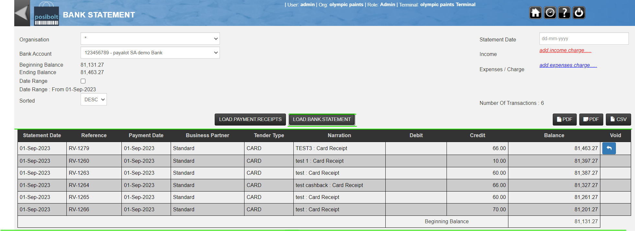Viewport: 635px width, 231px height.
Task: Click the BANK STATEMENT page title
Action: pos(99,15)
